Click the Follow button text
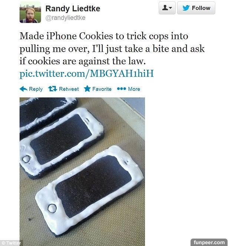This screenshot has width=235, height=246. 201,8
